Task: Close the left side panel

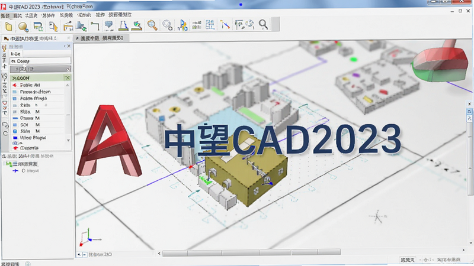Action: (x=69, y=46)
